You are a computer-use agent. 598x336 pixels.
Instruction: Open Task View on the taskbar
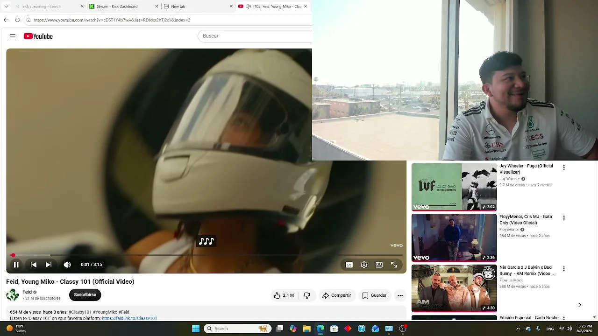[279, 329]
